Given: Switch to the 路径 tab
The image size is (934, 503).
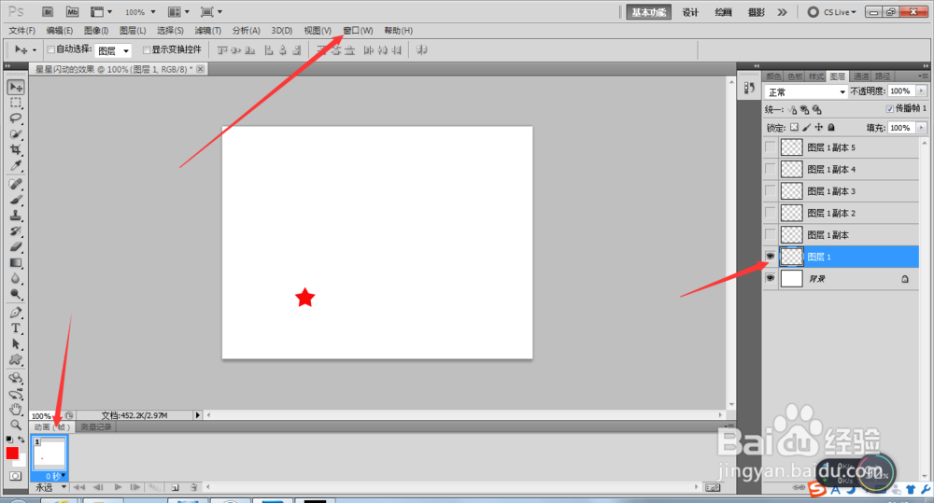Looking at the screenshot, I should coord(883,77).
